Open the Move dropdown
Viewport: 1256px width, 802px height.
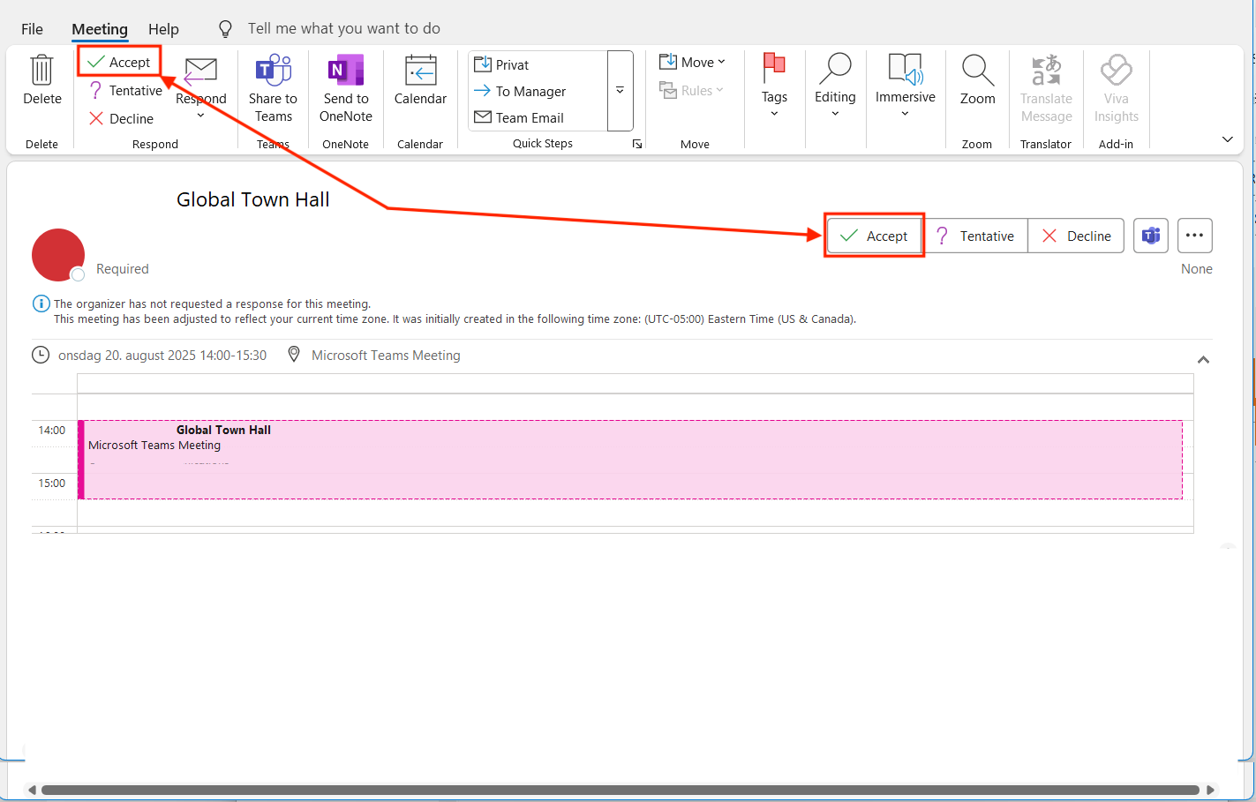tap(694, 62)
